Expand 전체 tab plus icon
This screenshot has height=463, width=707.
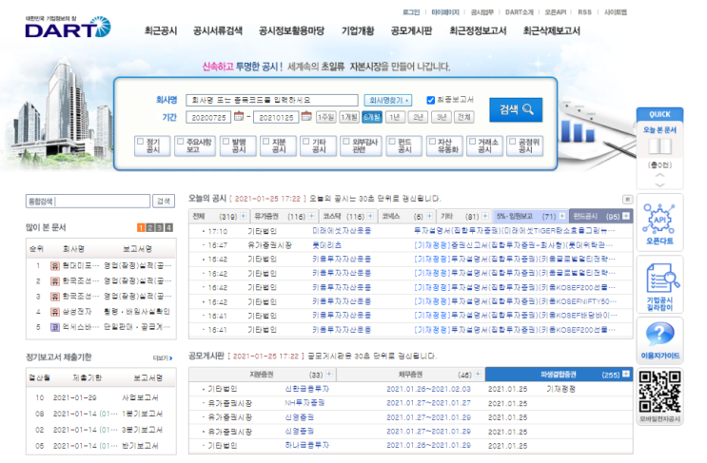pyautogui.click(x=243, y=216)
